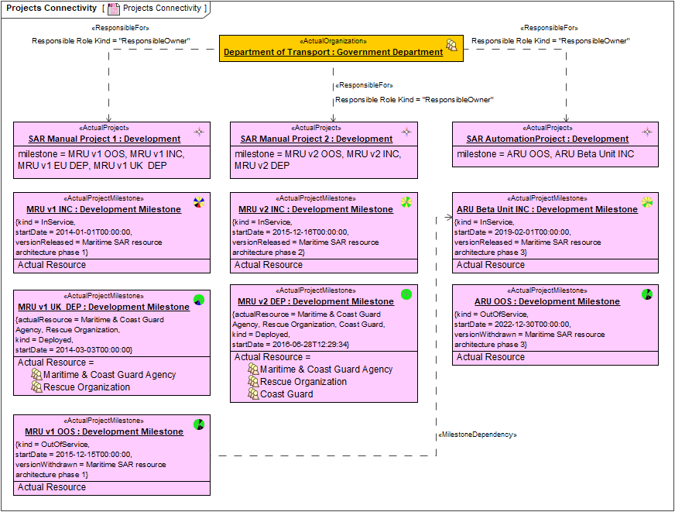This screenshot has width=675, height=512.
Task: Click the Projects Connectivity diagram icon in header
Action: pos(114,9)
